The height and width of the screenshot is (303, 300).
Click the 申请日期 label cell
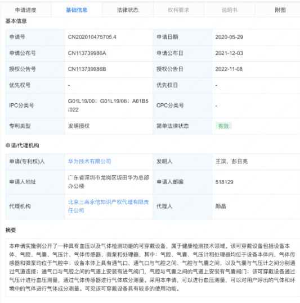(x=182, y=37)
